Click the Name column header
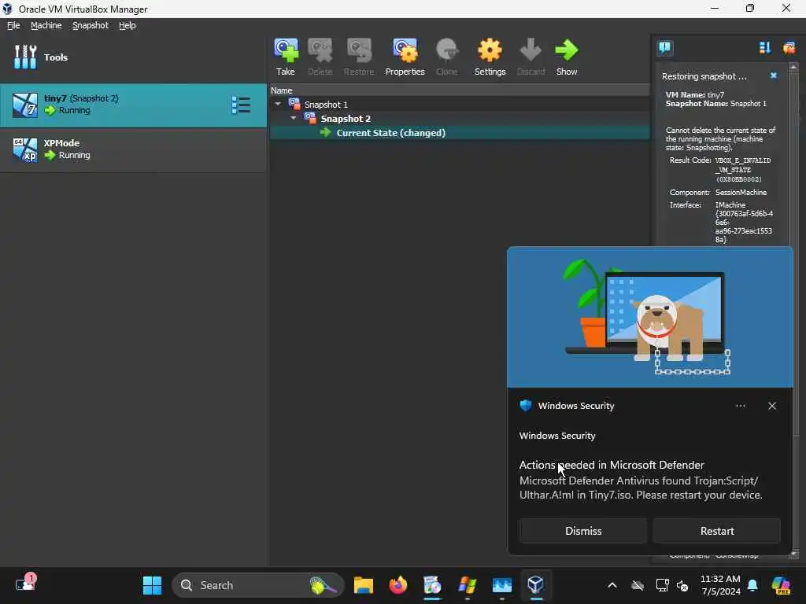This screenshot has height=604, width=806. 460,90
